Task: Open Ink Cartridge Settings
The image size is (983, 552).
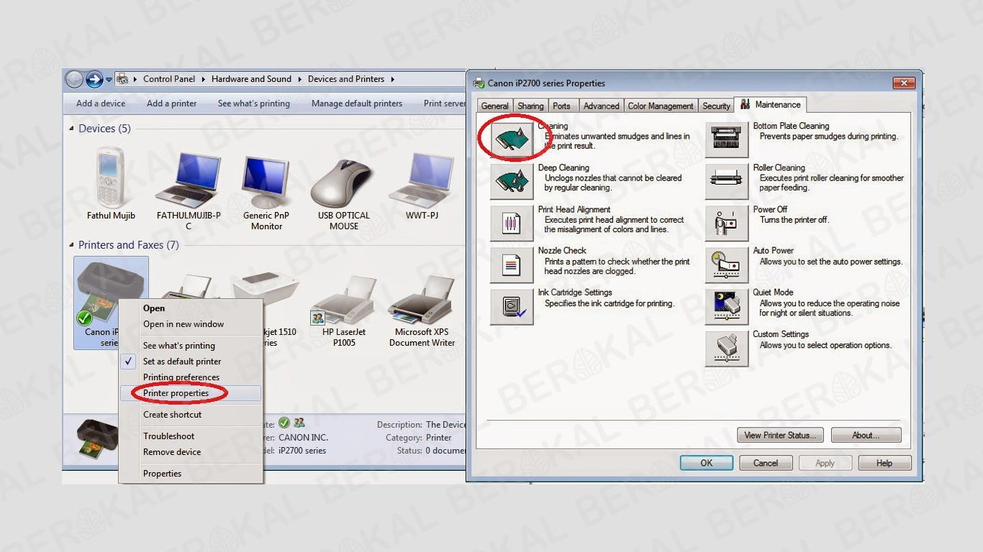Action: click(x=512, y=306)
